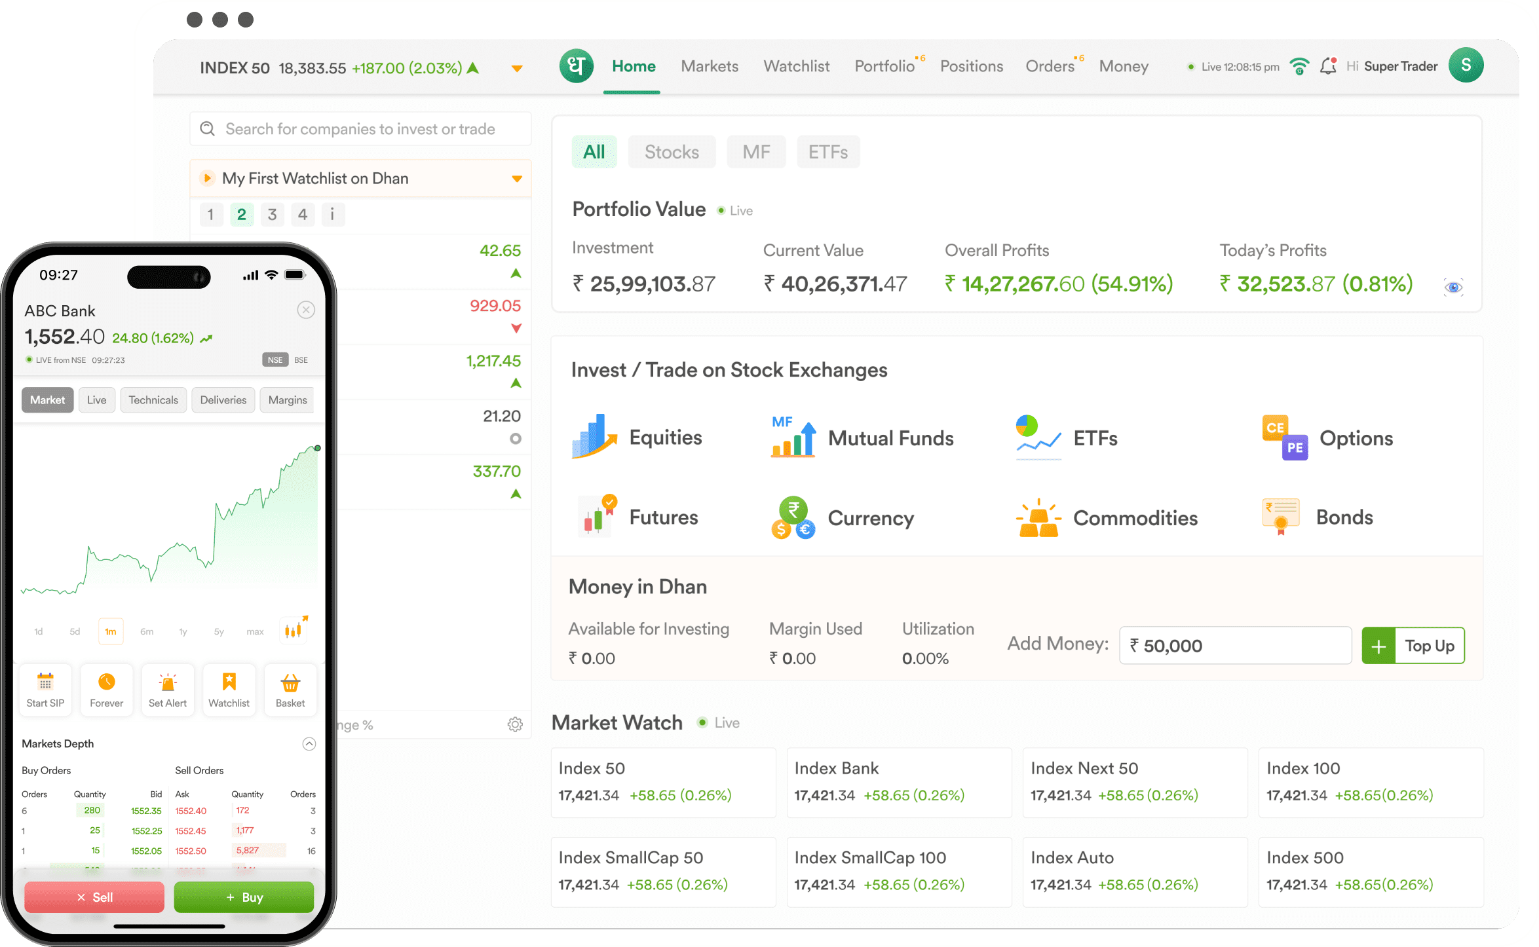Switch to watchlist page 3
The width and height of the screenshot is (1539, 947).
(272, 214)
